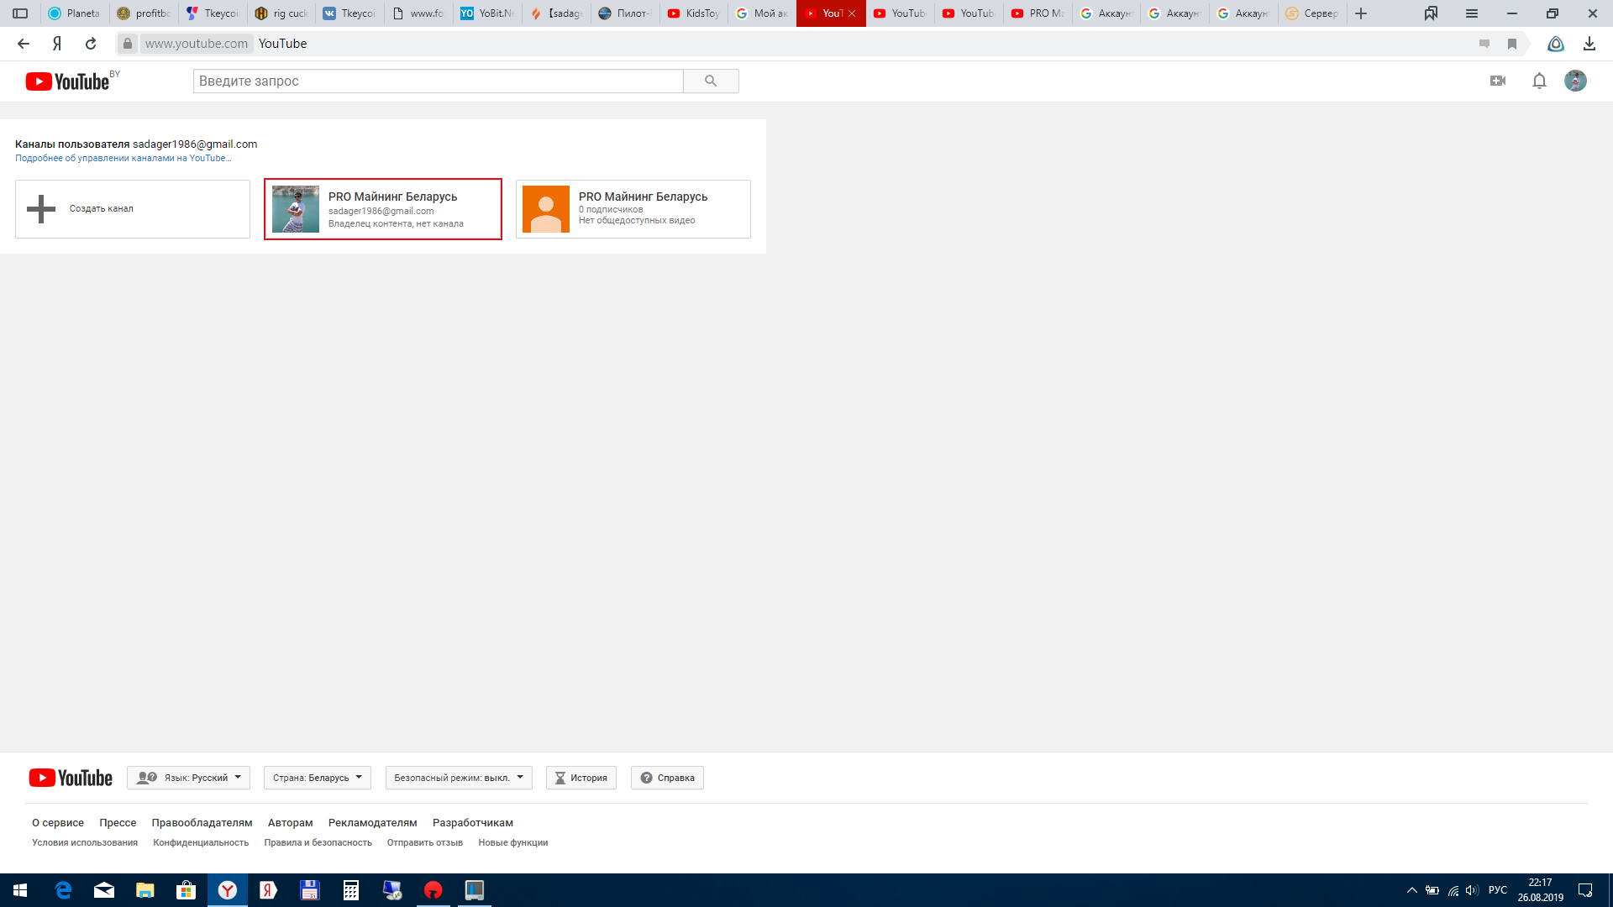Open the Правила и безопасность link
This screenshot has height=907, width=1613.
pos(318,843)
